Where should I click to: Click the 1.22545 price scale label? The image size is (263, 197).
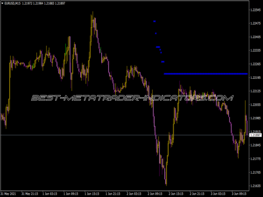pyautogui.click(x=255, y=10)
